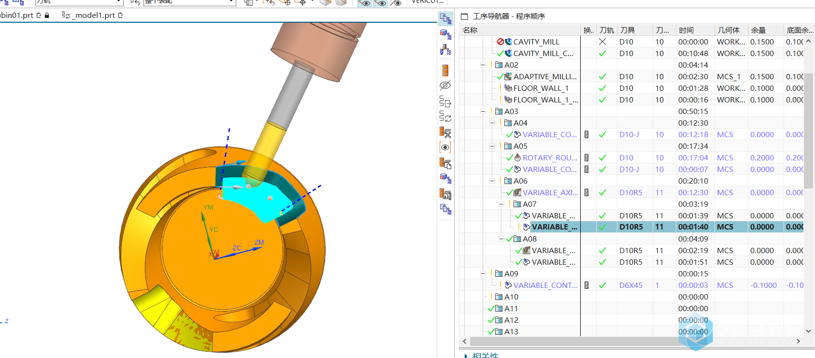815x358 pixels.
Task: Click the orange spiral cutter tool icon
Action: [x=445, y=70]
